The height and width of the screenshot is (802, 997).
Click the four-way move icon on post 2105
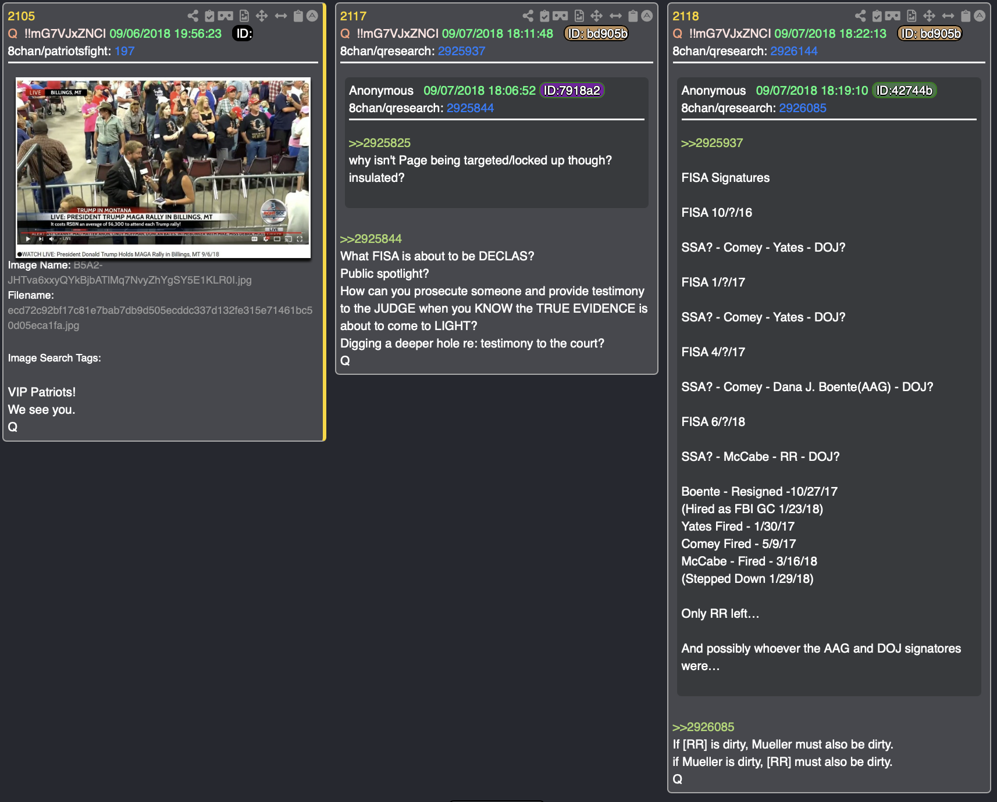click(x=262, y=16)
